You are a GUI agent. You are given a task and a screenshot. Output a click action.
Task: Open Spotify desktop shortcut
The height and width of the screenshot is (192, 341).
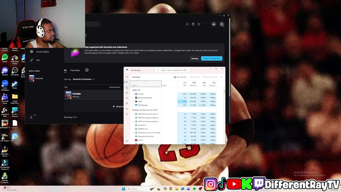(x=5, y=59)
